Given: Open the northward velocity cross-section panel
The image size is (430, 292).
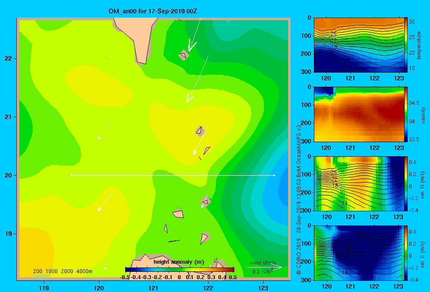Looking at the screenshot, I should coord(359,183).
